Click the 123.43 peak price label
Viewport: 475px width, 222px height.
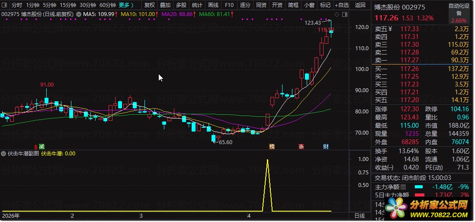tap(312, 23)
